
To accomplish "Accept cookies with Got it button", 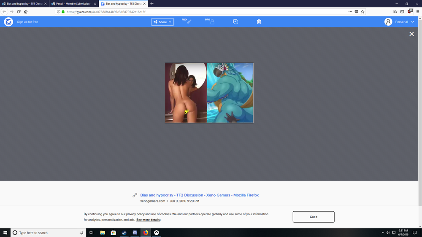I will click(x=314, y=217).
